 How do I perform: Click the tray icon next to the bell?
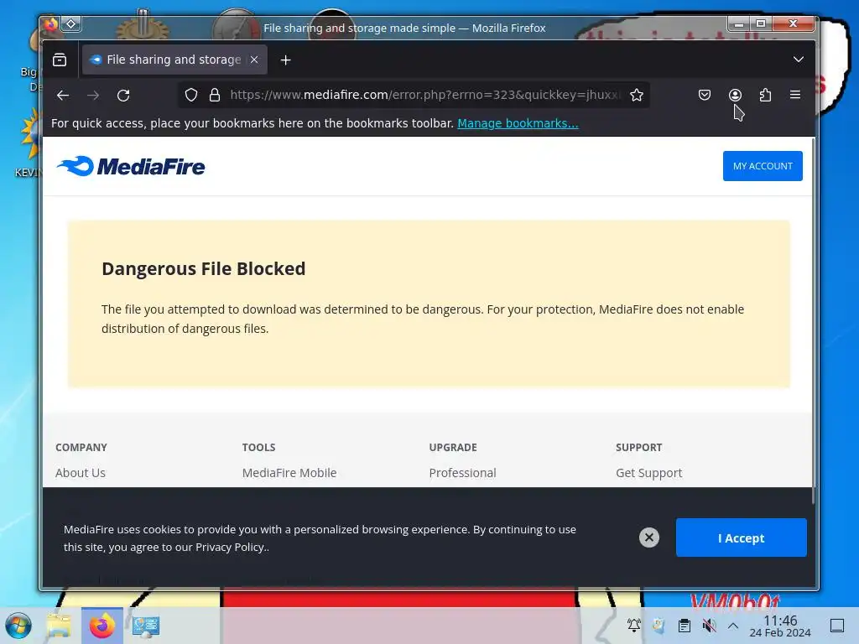pos(659,625)
